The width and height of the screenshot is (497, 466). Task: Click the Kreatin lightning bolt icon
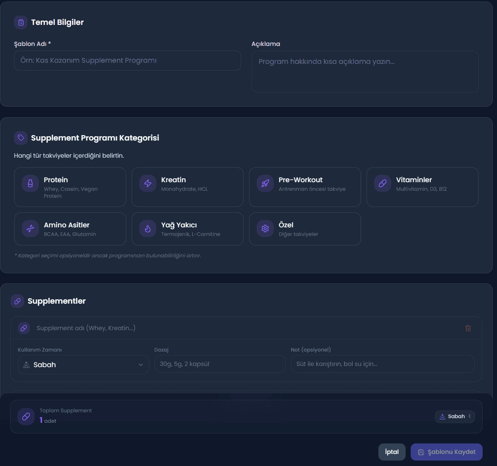tap(148, 183)
